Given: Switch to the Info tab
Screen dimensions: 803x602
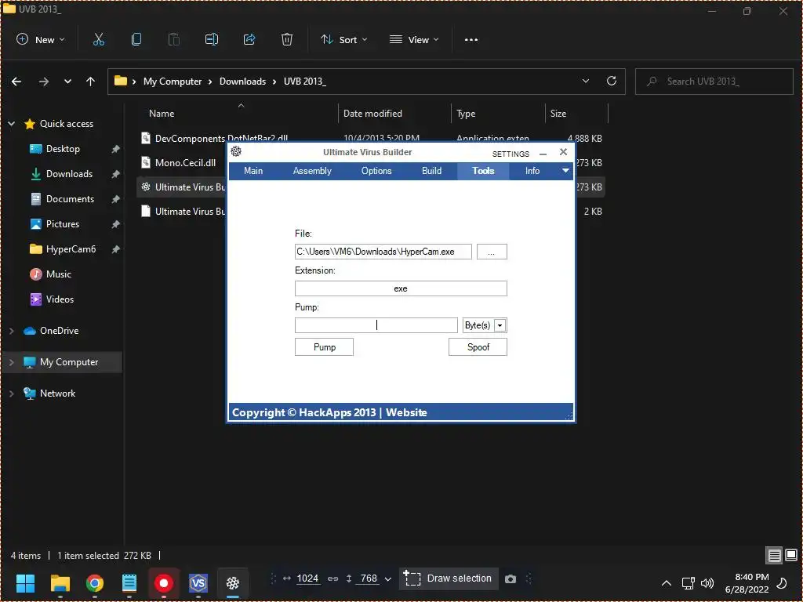Looking at the screenshot, I should point(532,171).
